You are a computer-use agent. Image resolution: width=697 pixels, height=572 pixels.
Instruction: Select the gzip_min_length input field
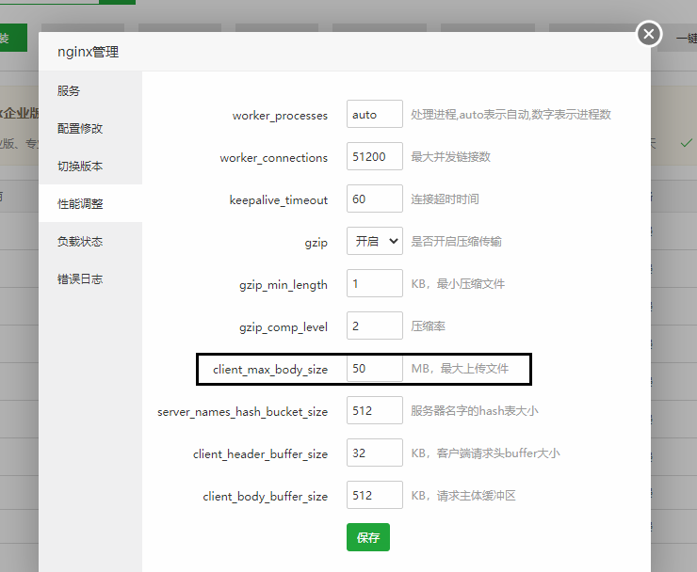click(374, 284)
